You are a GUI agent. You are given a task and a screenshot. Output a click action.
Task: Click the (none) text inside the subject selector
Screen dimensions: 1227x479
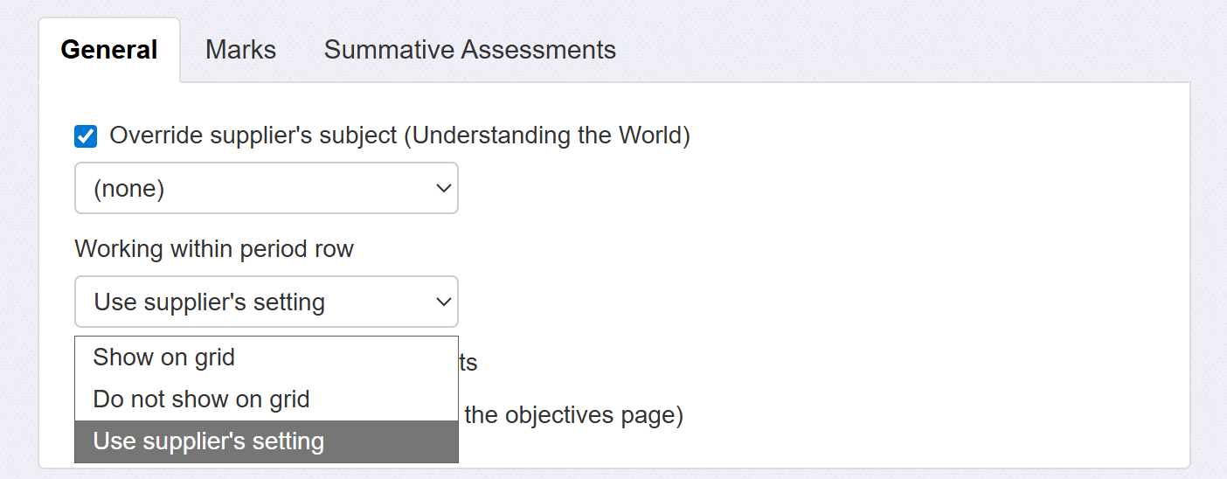129,189
